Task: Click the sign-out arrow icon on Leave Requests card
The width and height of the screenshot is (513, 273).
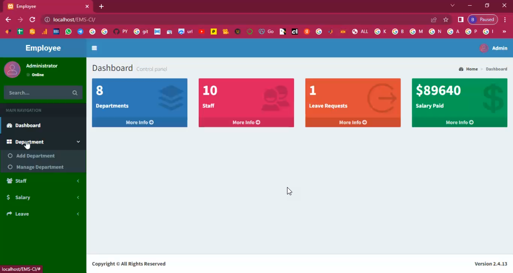Action: point(382,98)
